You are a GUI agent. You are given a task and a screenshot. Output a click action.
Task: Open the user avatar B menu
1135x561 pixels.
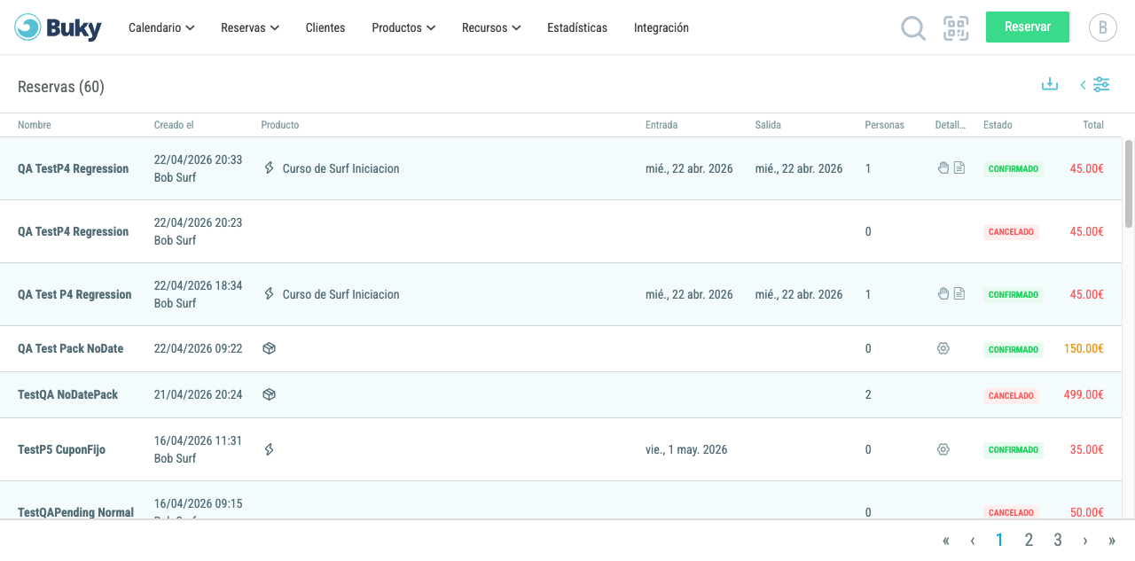pyautogui.click(x=1103, y=27)
